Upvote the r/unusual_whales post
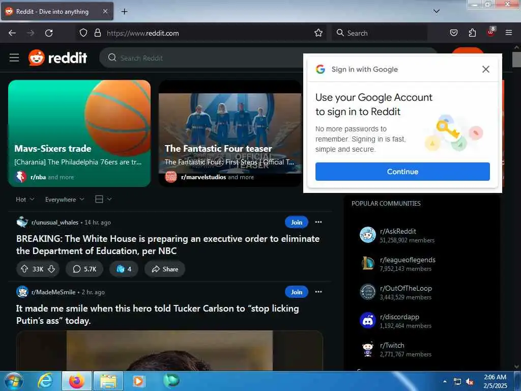The height and width of the screenshot is (391, 521). click(x=24, y=269)
